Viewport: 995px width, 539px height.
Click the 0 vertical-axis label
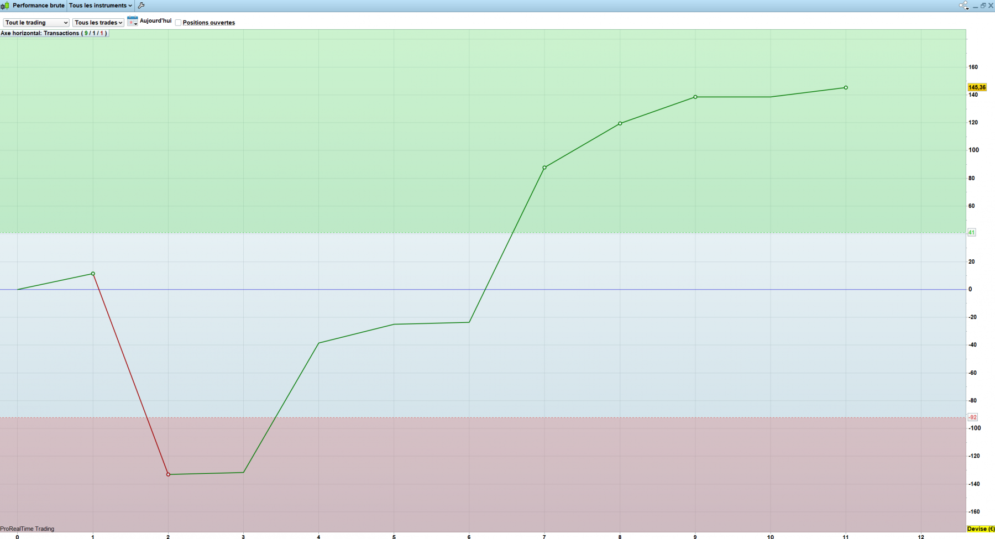click(x=970, y=289)
